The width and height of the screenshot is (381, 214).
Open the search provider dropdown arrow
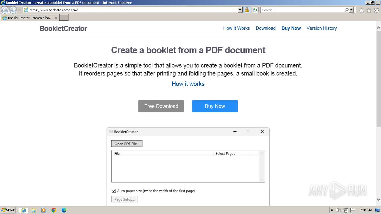[x=352, y=10]
